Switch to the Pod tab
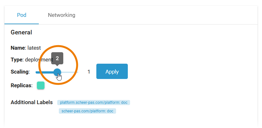 tap(22, 15)
